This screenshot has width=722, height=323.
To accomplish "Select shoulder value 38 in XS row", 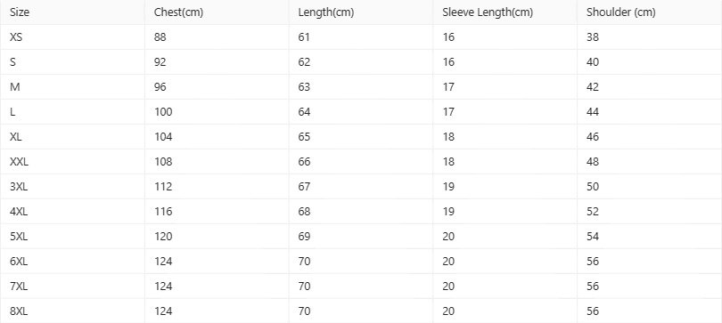I will [x=593, y=37].
